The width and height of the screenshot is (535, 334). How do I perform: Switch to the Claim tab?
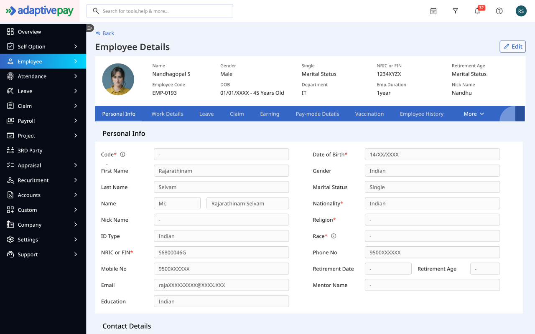[237, 114]
